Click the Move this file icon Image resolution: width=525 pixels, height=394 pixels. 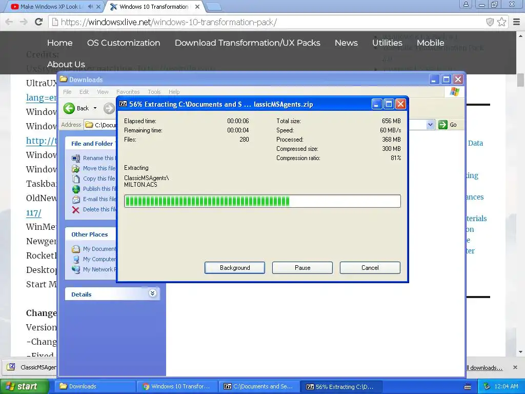(x=76, y=168)
